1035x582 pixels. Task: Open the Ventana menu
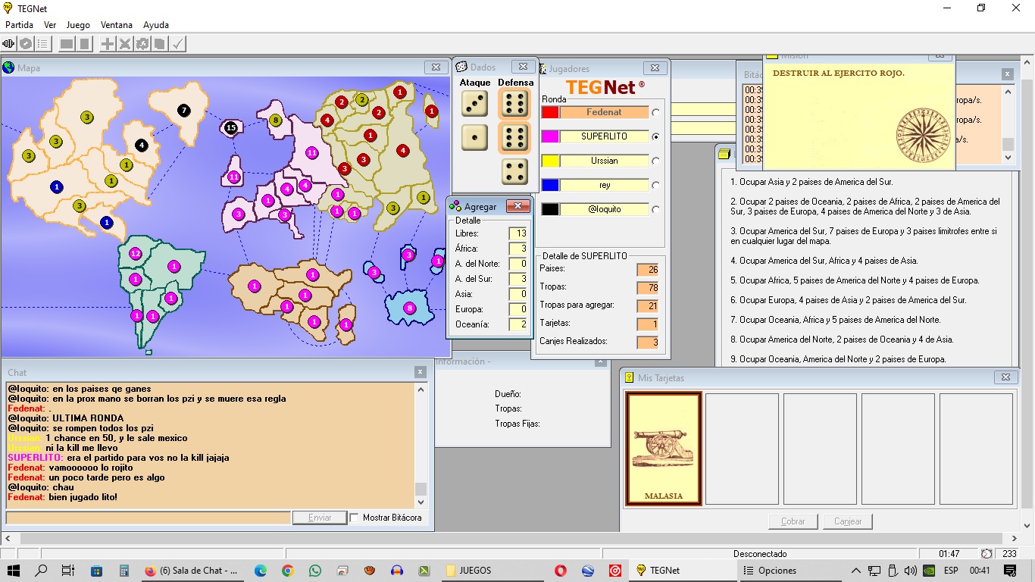coord(116,25)
